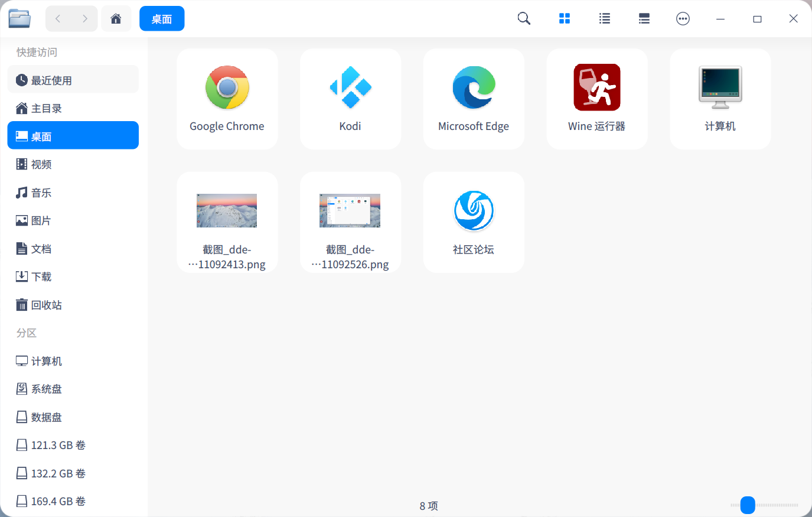The width and height of the screenshot is (812, 517).
Task: Switch to icon grid view
Action: pyautogui.click(x=565, y=19)
